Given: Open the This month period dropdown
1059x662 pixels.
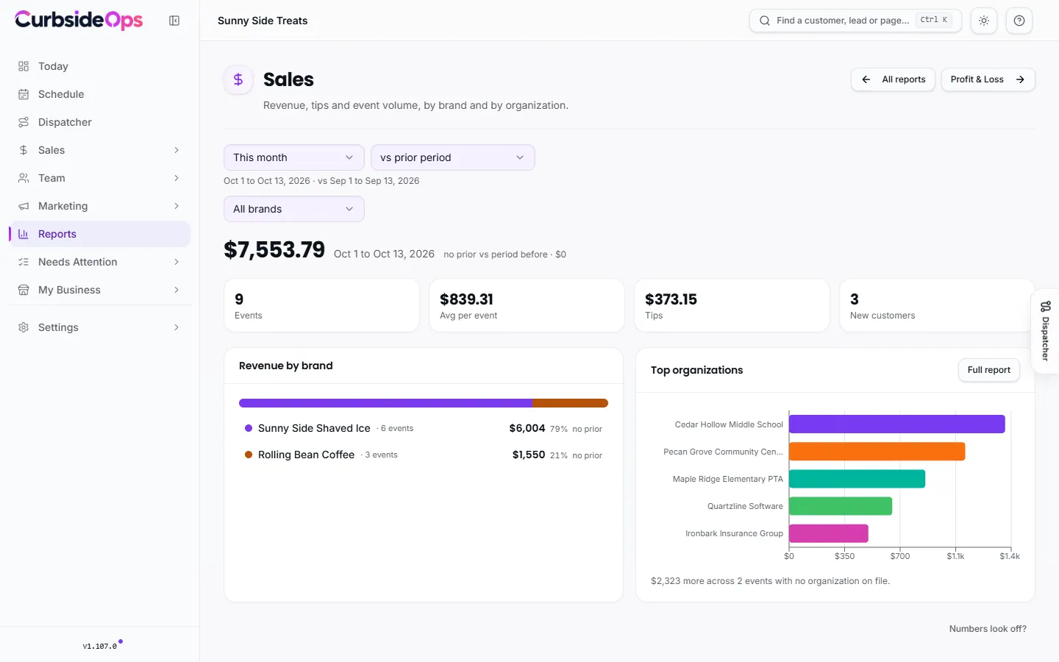Looking at the screenshot, I should (294, 157).
